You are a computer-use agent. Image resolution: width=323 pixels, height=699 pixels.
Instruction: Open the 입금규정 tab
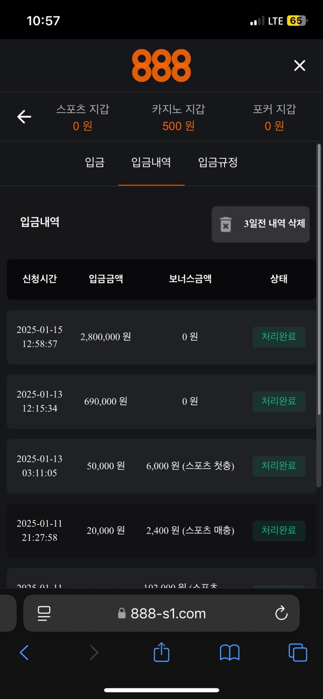click(x=218, y=162)
